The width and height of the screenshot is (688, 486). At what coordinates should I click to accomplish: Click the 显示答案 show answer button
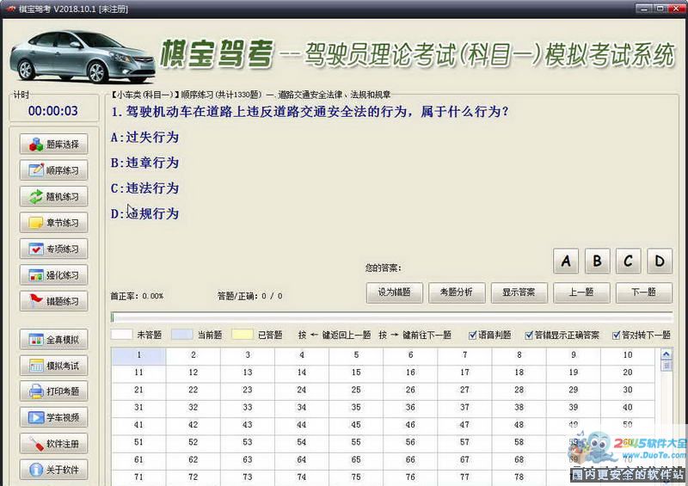click(519, 292)
